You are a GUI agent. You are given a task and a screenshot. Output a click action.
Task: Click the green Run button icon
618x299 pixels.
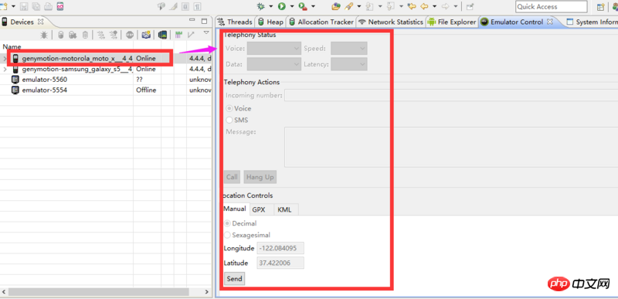coord(281,6)
